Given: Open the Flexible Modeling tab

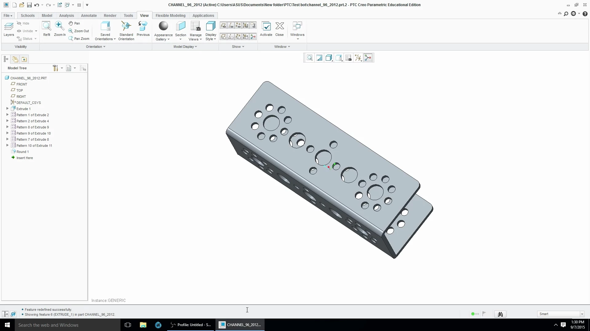Looking at the screenshot, I should pyautogui.click(x=170, y=15).
